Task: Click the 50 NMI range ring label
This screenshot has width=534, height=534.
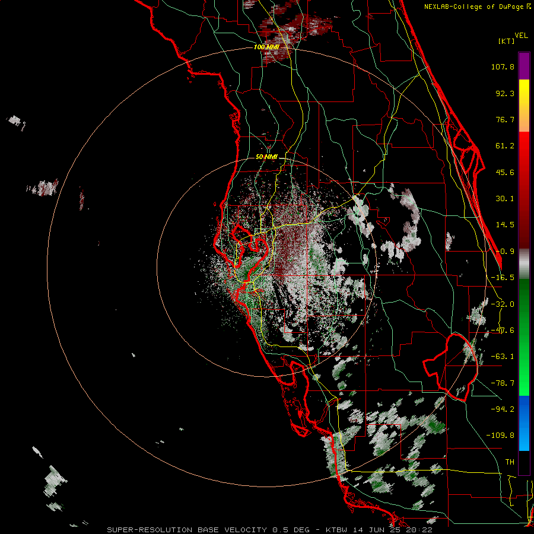Action: [266, 157]
